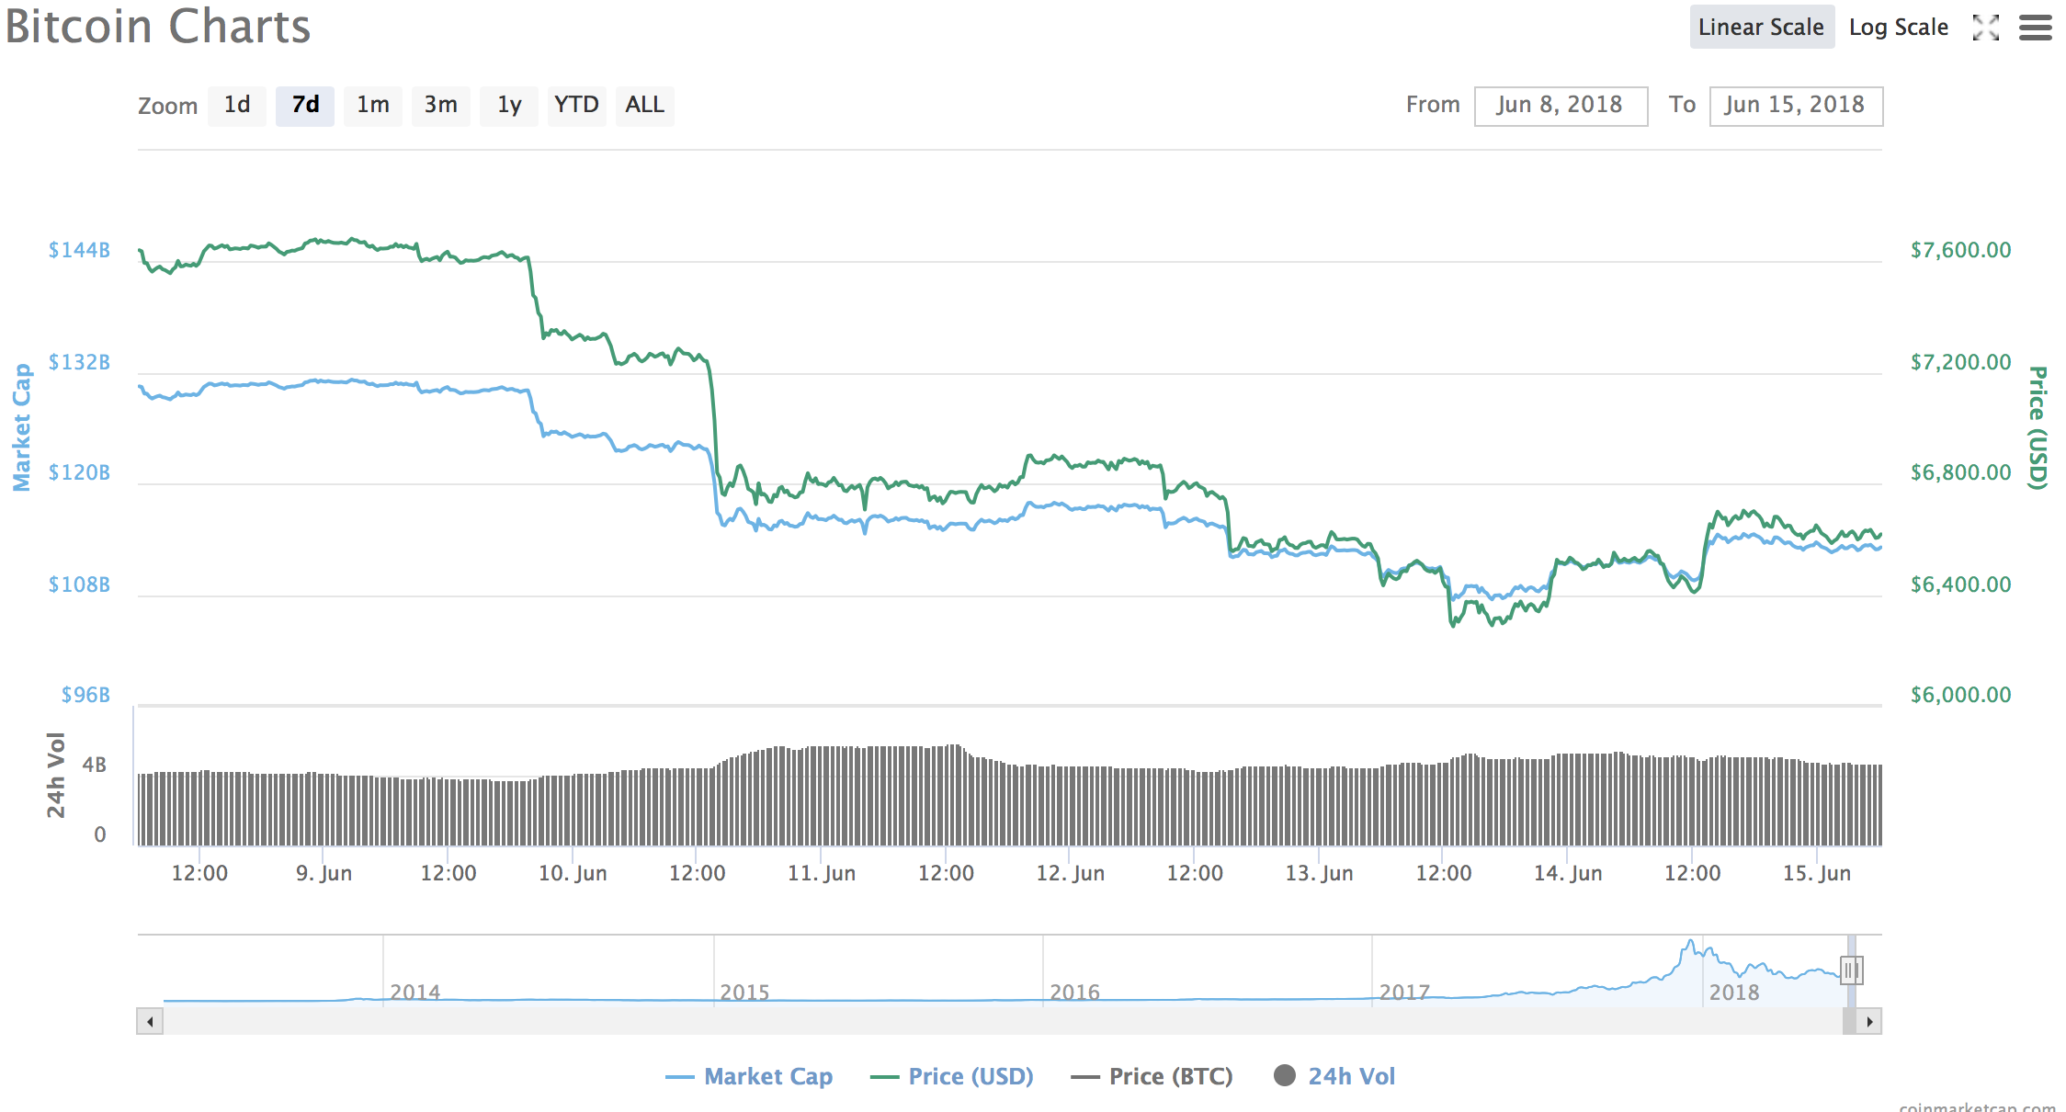Click the $7,600.00 price axis label

point(1960,250)
